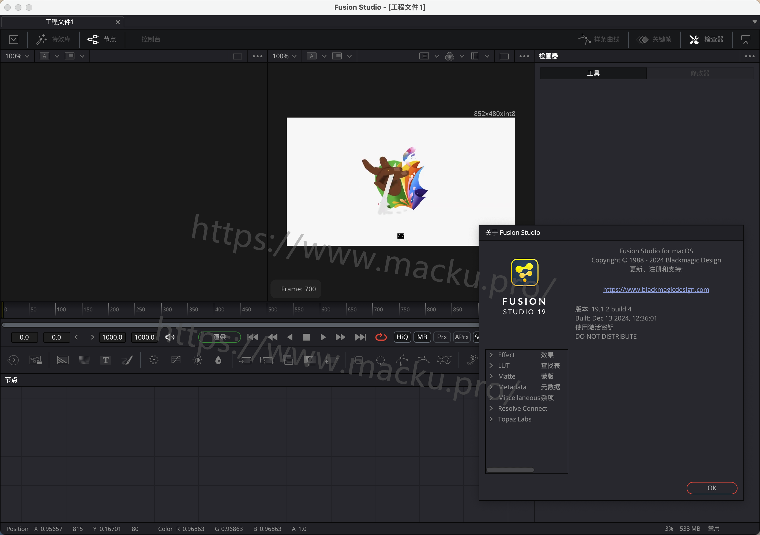The width and height of the screenshot is (760, 535).
Task: Toggle single viewer layout in left viewer
Action: pyautogui.click(x=237, y=56)
